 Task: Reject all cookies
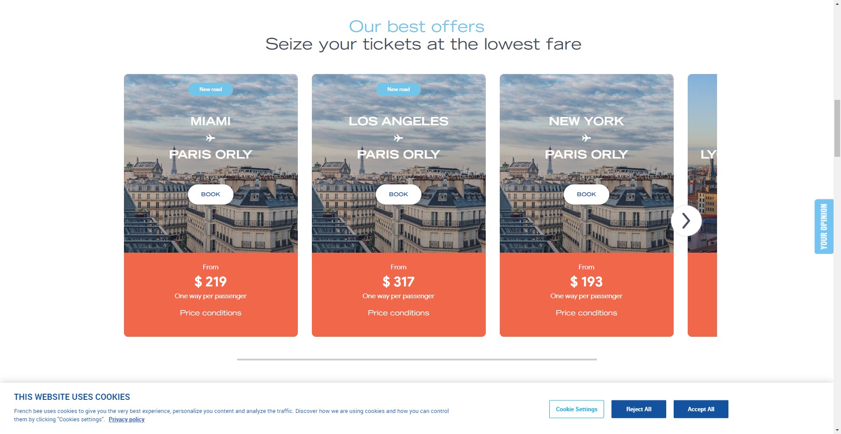point(639,409)
